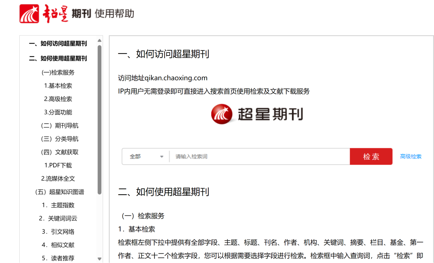
Task: Click the IP内用户无需登录 description line
Action: pyautogui.click(x=214, y=91)
